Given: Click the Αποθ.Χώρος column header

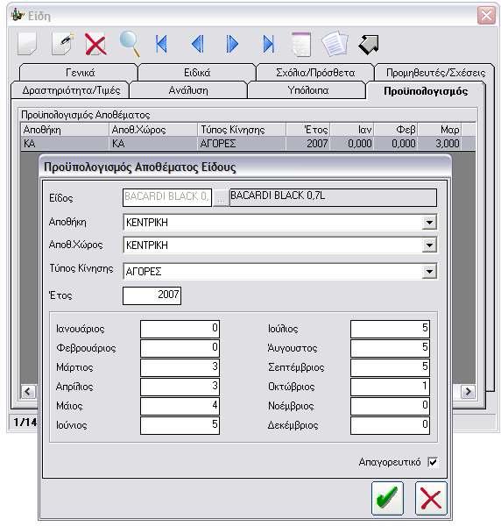Looking at the screenshot, I should [x=153, y=130].
